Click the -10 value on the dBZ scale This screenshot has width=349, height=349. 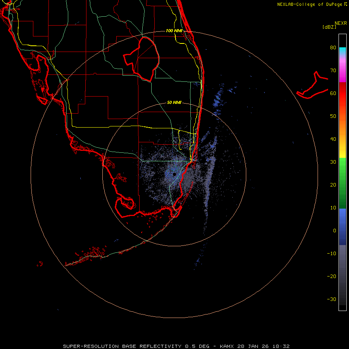[332, 254]
